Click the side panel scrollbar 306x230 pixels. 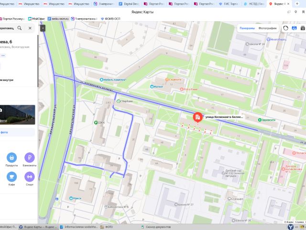click(x=38, y=61)
